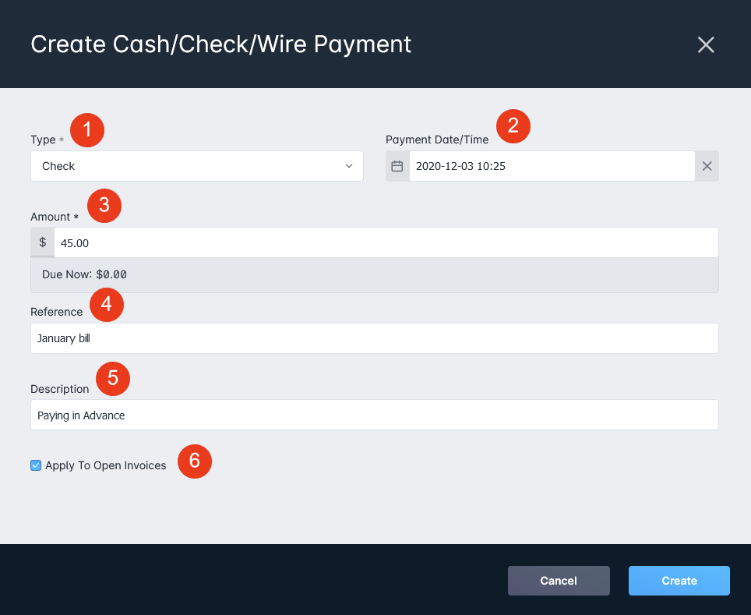Click the calendar icon beside the payment date
The width and height of the screenshot is (751, 615).
click(397, 166)
